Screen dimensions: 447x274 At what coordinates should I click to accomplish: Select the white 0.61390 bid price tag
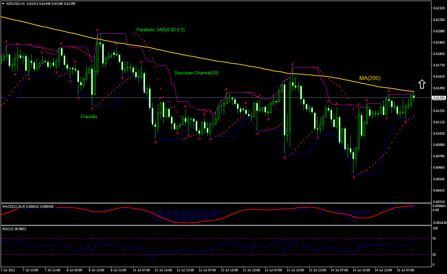439,97
